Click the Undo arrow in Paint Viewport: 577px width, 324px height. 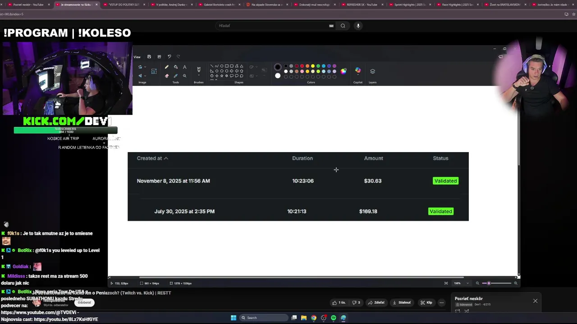tap(169, 57)
